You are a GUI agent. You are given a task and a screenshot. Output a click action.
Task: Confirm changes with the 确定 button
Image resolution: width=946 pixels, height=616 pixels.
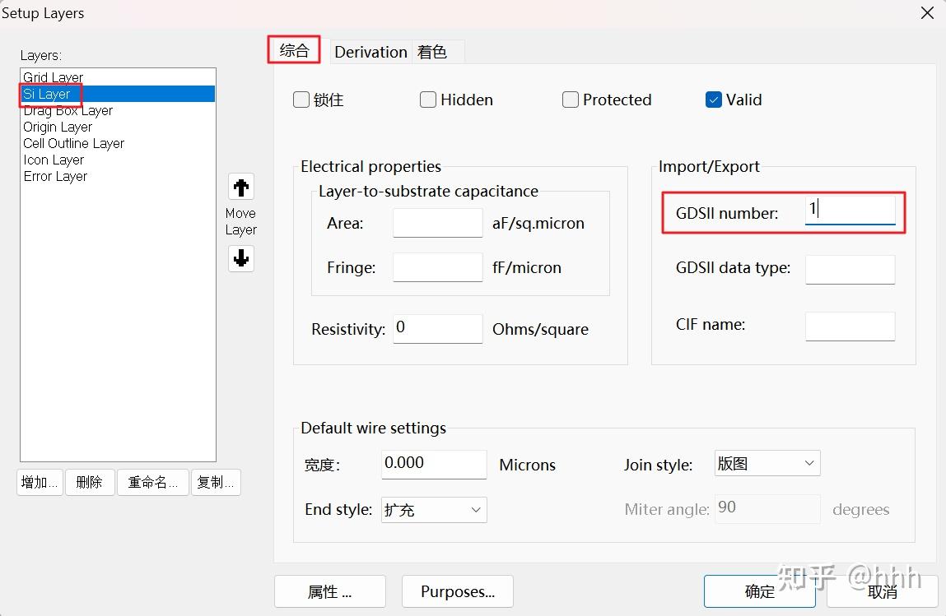click(x=758, y=591)
